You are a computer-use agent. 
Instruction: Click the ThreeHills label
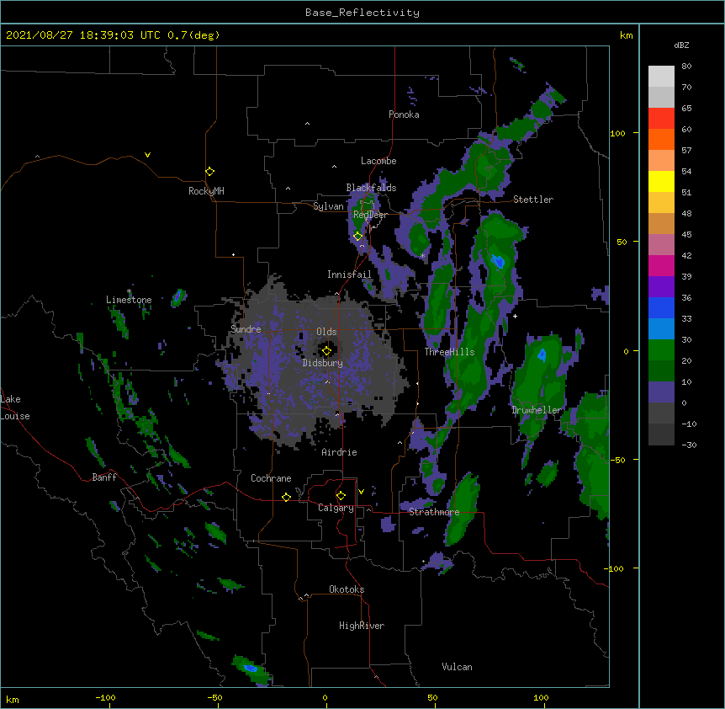click(449, 352)
